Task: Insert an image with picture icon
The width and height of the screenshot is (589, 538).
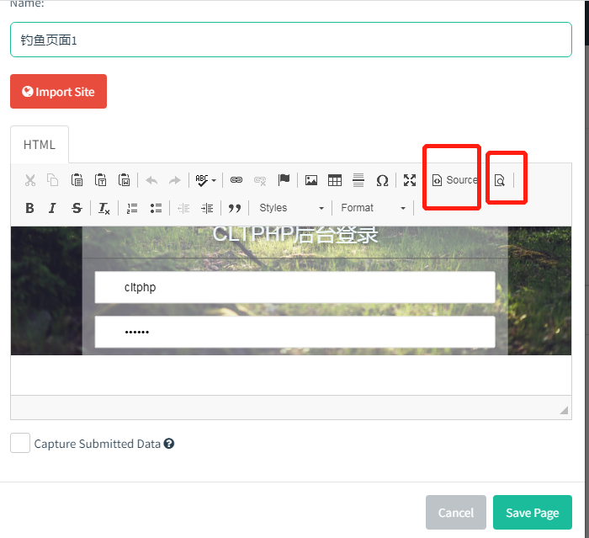Action: point(311,180)
